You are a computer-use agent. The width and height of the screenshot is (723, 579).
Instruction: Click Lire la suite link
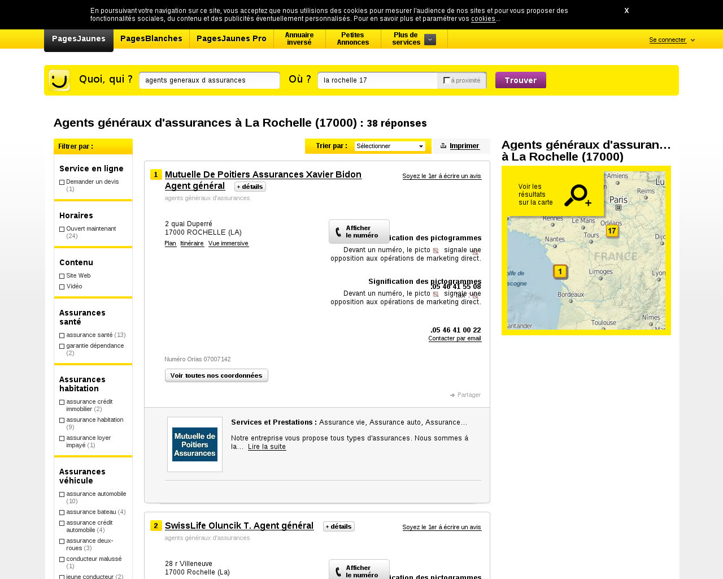[267, 447]
